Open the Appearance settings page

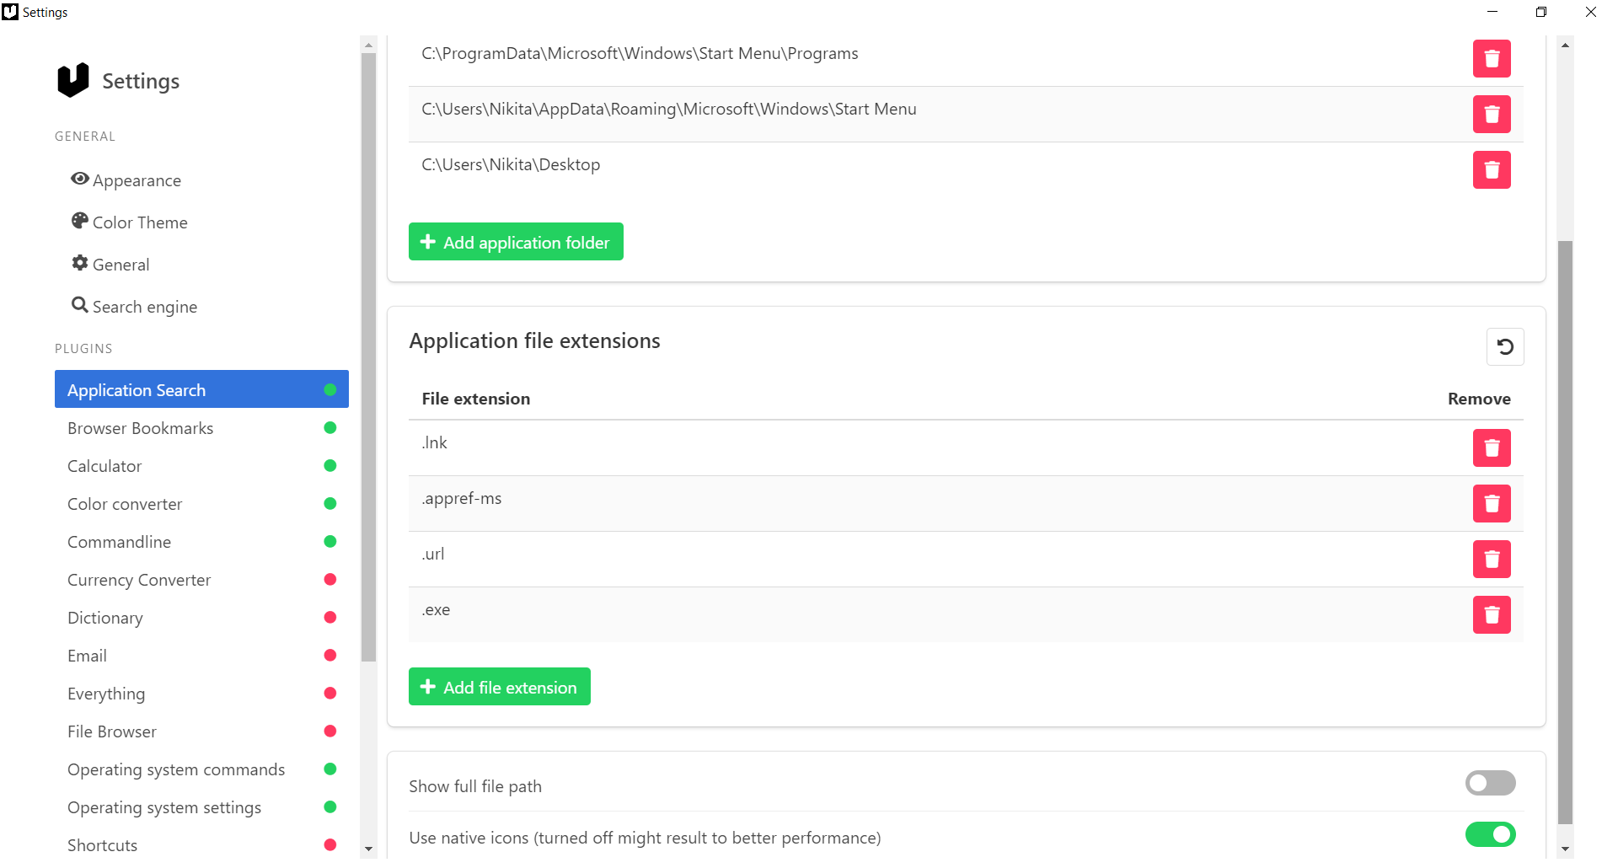126,180
